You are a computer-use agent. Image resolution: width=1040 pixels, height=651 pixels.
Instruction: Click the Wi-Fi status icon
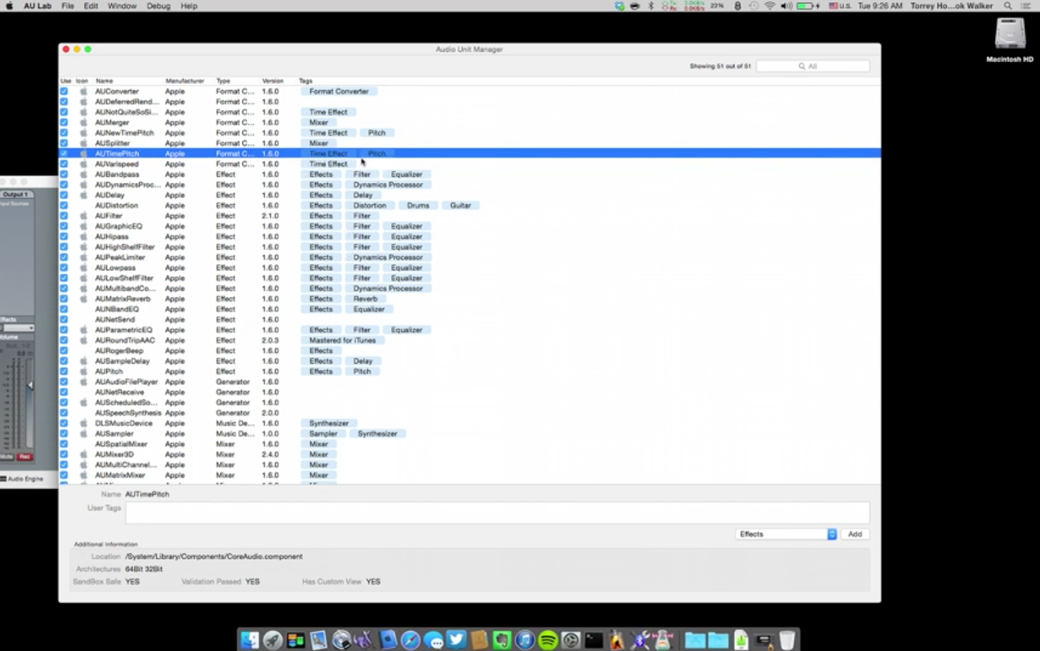tap(770, 6)
